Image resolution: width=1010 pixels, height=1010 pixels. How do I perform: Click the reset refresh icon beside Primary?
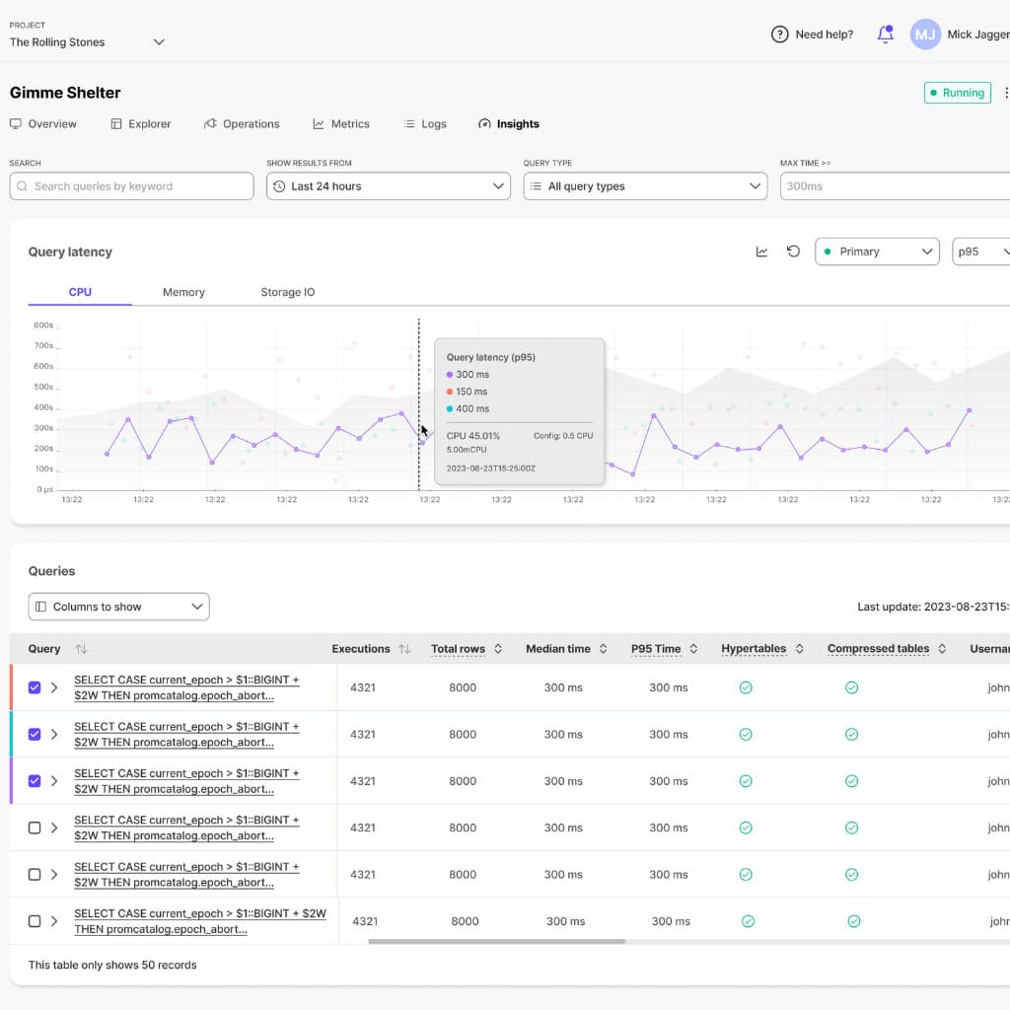[x=793, y=252]
